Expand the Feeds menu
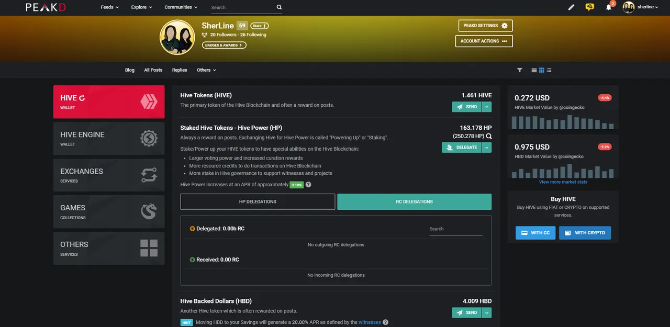This screenshot has height=327, width=670. point(110,7)
